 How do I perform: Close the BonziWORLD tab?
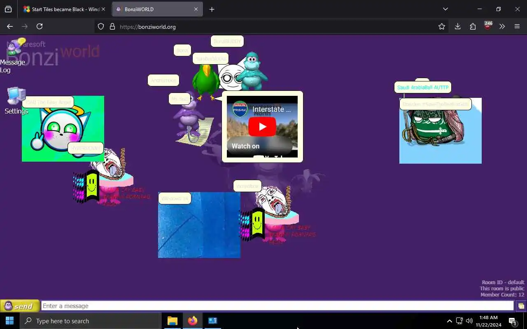point(196,9)
